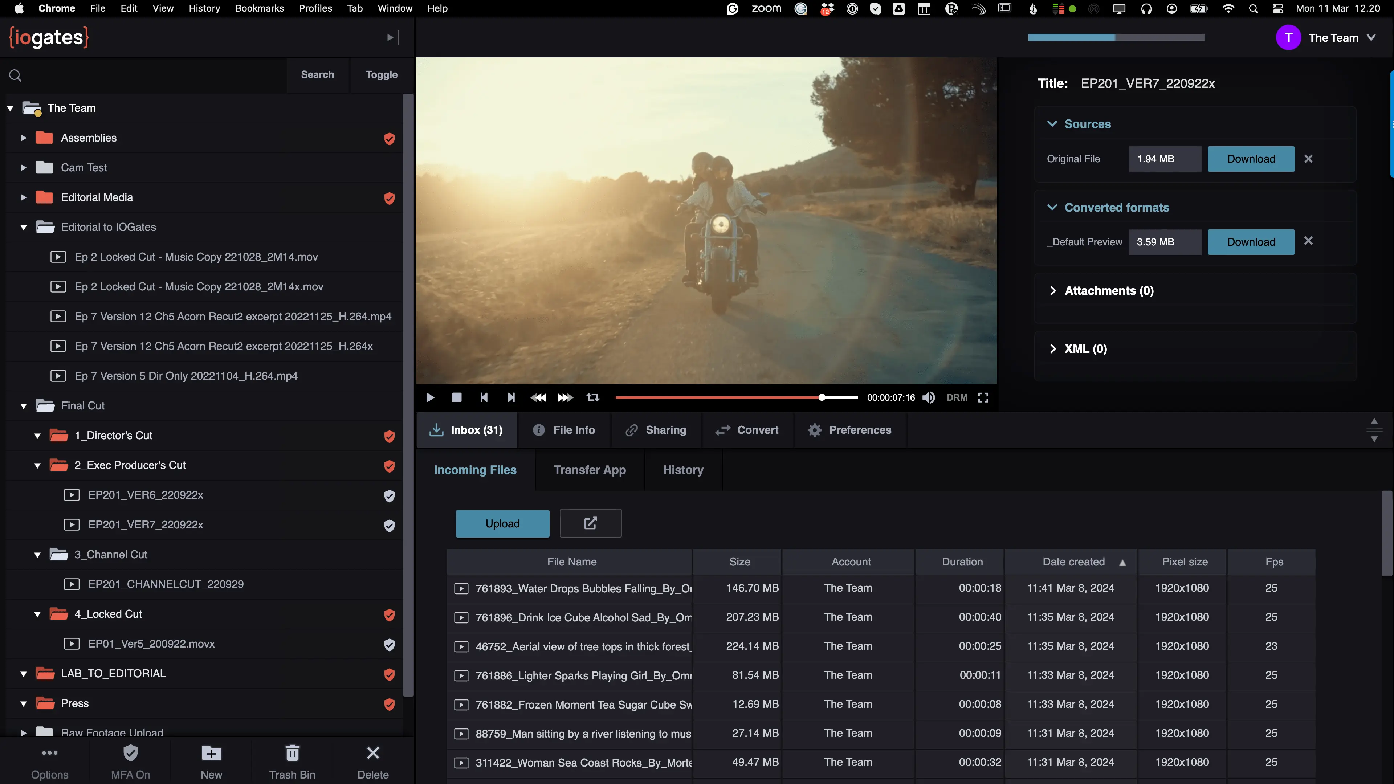Screen dimensions: 1394x784
Task: Open upload in external window icon
Action: point(590,523)
